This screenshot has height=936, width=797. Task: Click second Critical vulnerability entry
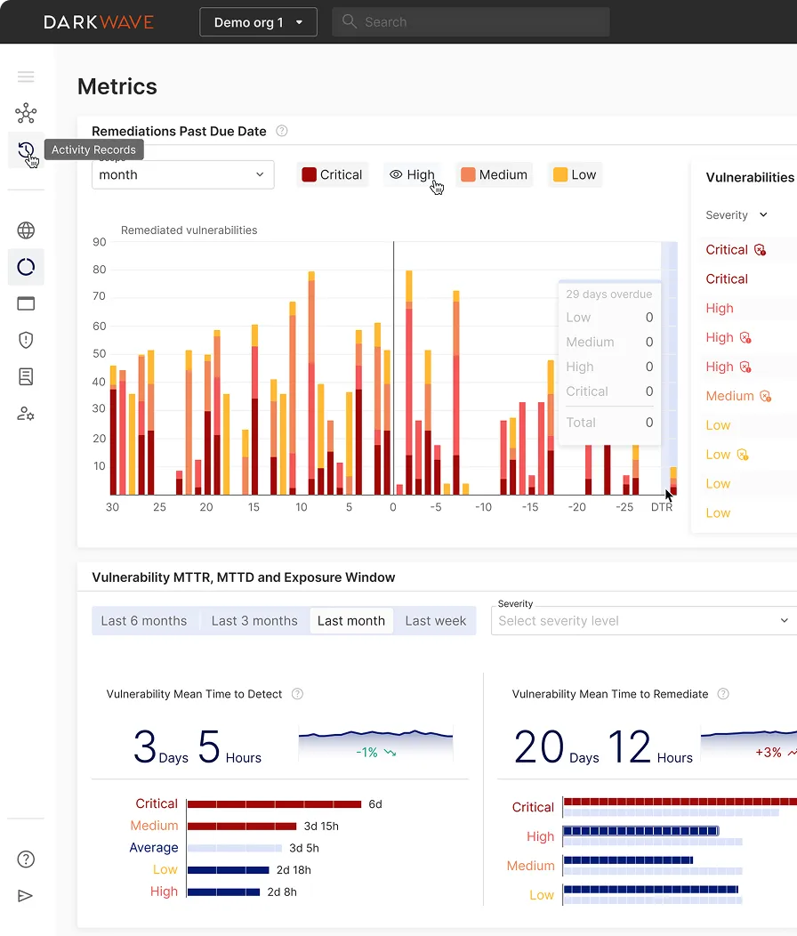(727, 279)
